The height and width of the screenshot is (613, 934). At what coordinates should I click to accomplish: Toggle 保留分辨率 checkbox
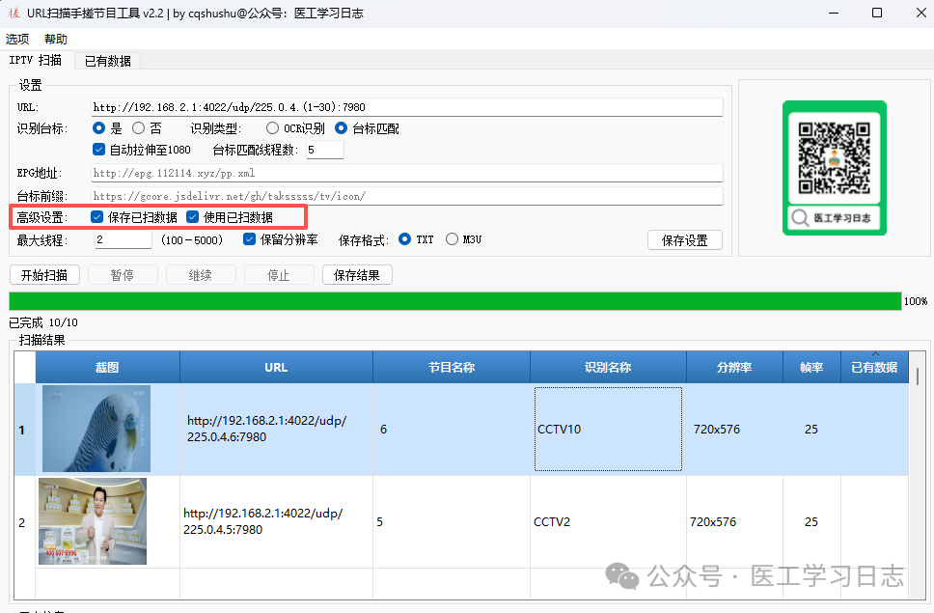[x=250, y=239]
